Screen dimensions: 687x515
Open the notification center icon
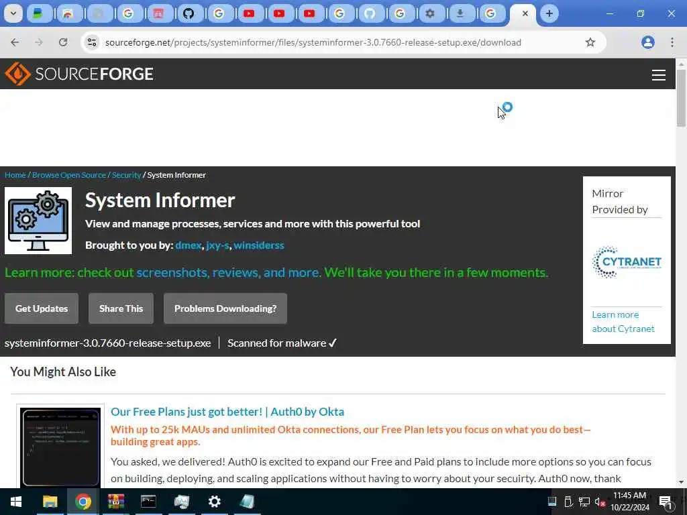pyautogui.click(x=666, y=502)
